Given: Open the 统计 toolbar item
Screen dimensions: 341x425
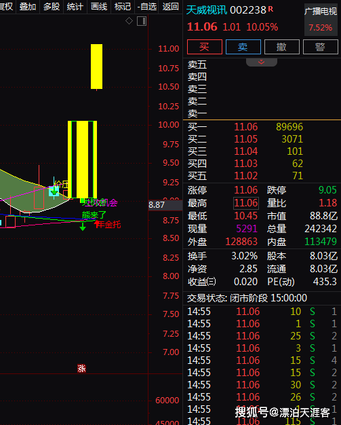Looking at the screenshot, I should [x=75, y=6].
